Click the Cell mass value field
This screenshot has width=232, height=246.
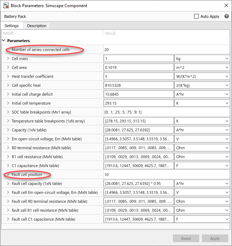(139, 59)
